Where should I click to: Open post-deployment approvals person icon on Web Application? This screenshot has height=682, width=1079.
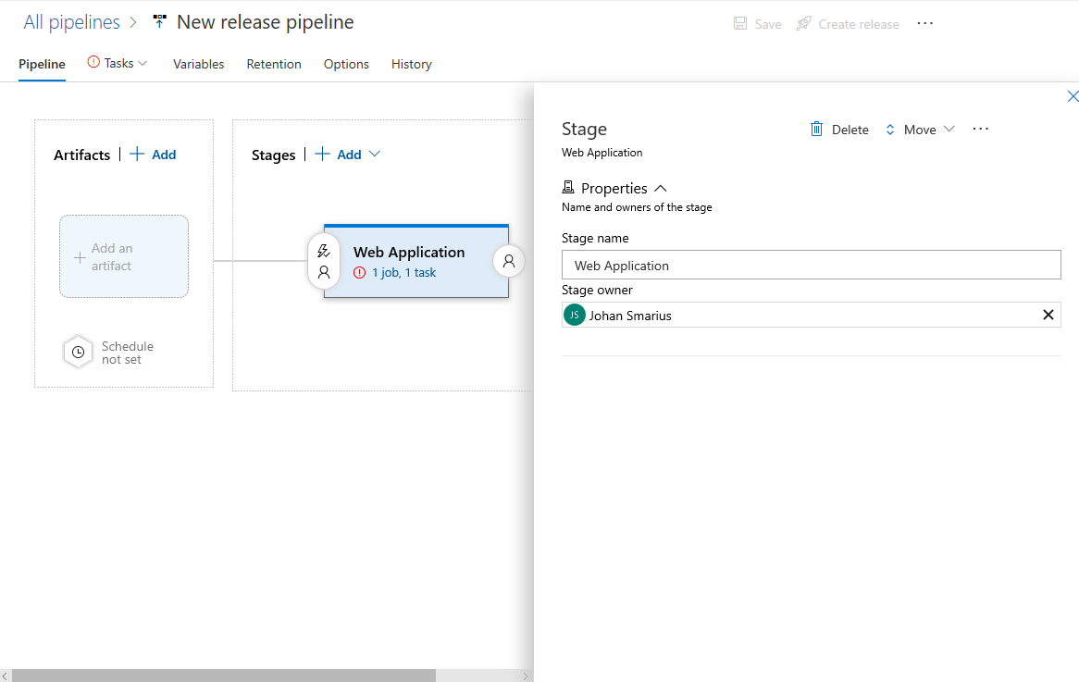[x=508, y=262]
